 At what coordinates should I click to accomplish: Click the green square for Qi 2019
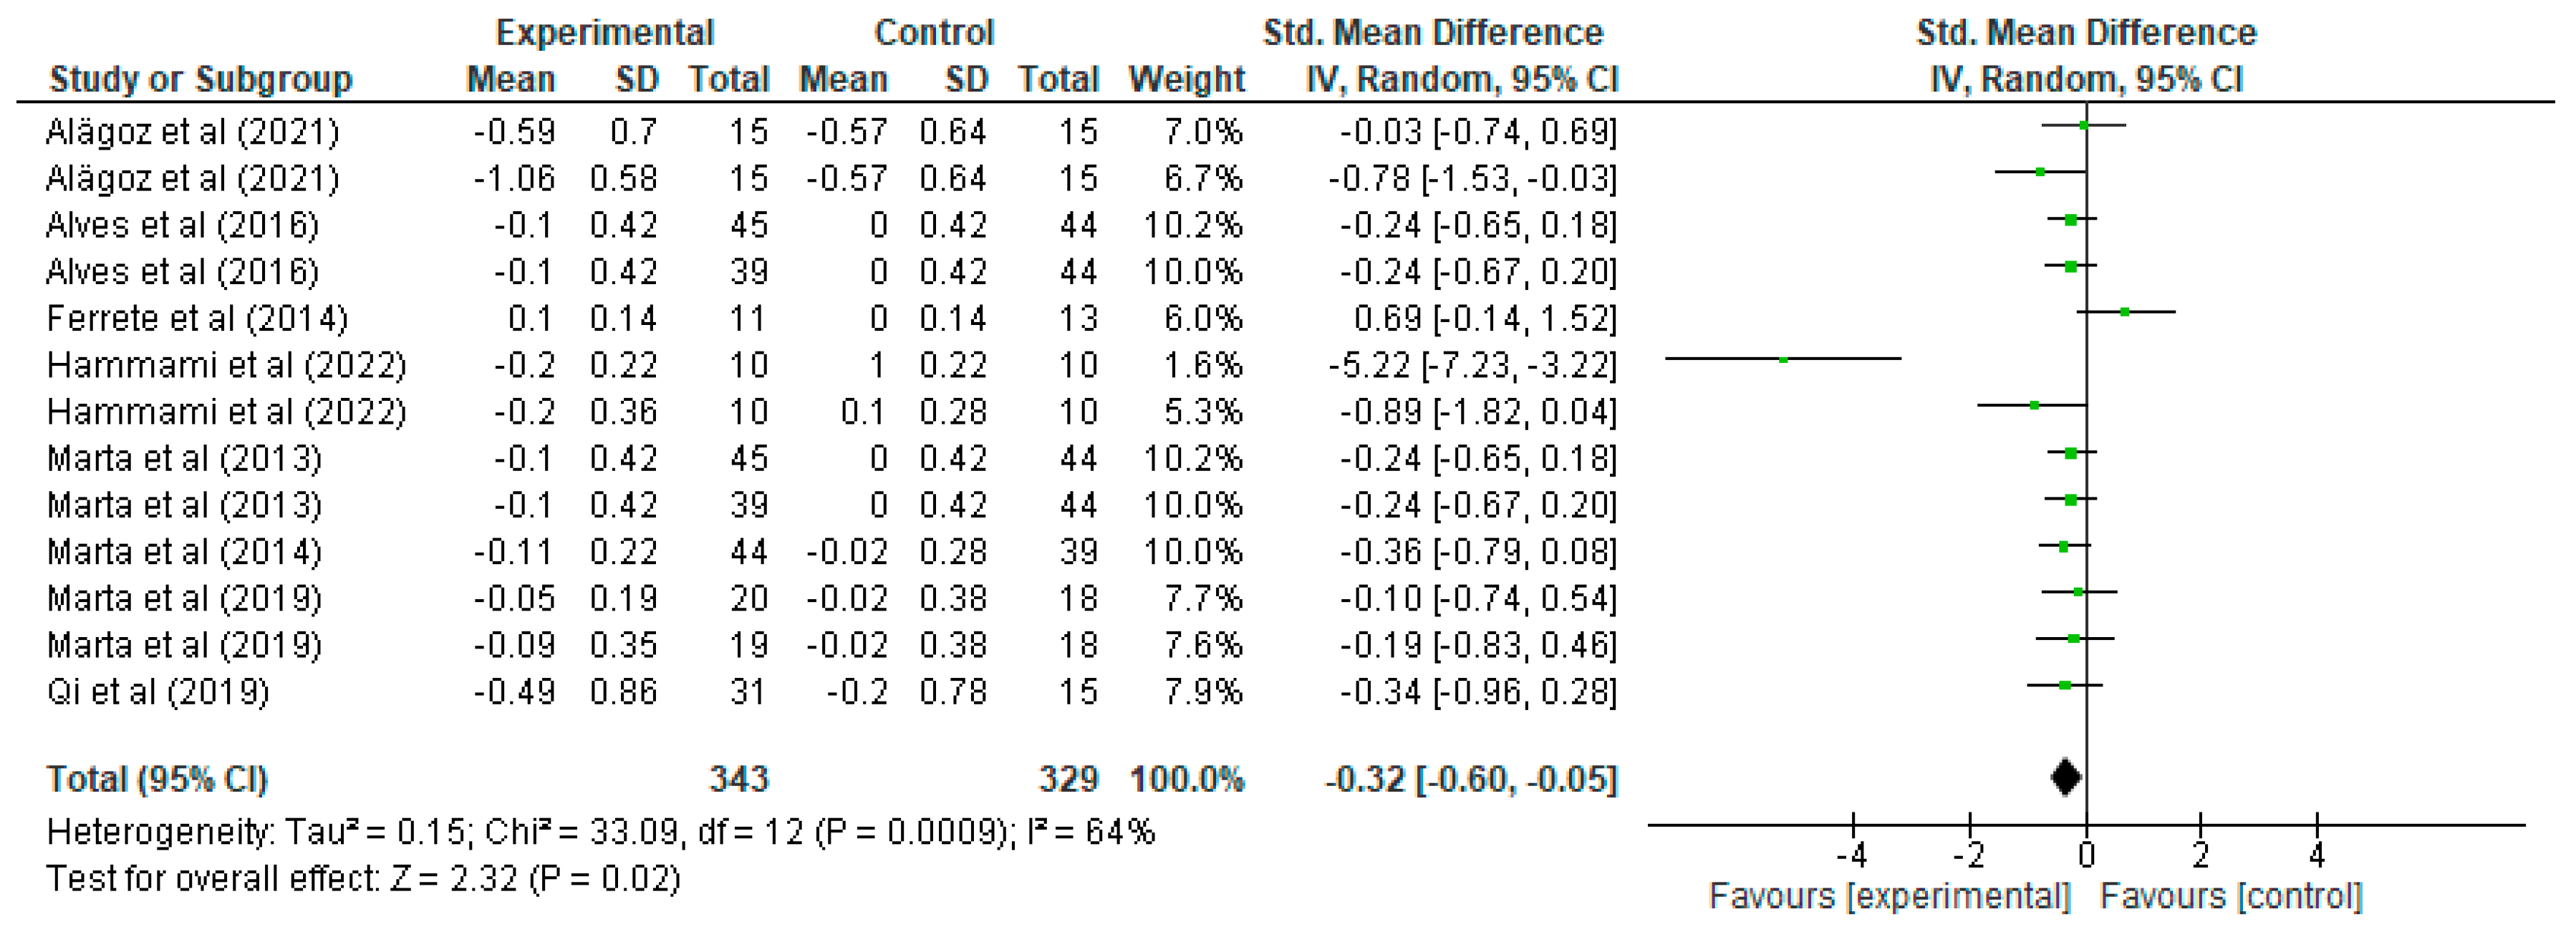pyautogui.click(x=2065, y=685)
